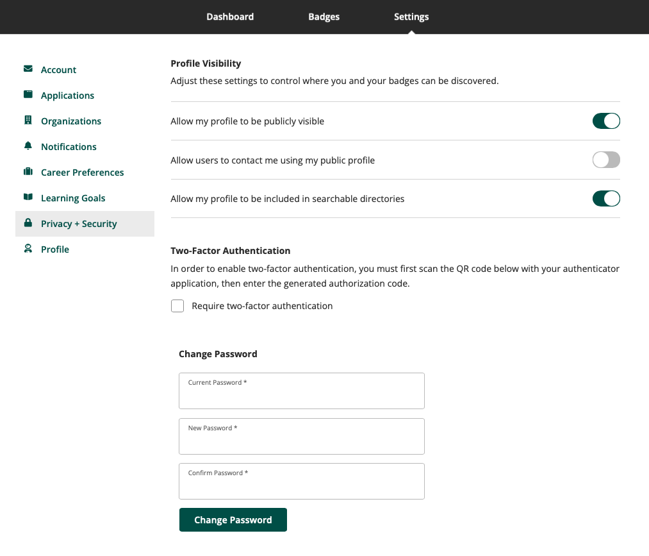Click the Notifications bell icon
The height and width of the screenshot is (556, 649).
(x=28, y=146)
